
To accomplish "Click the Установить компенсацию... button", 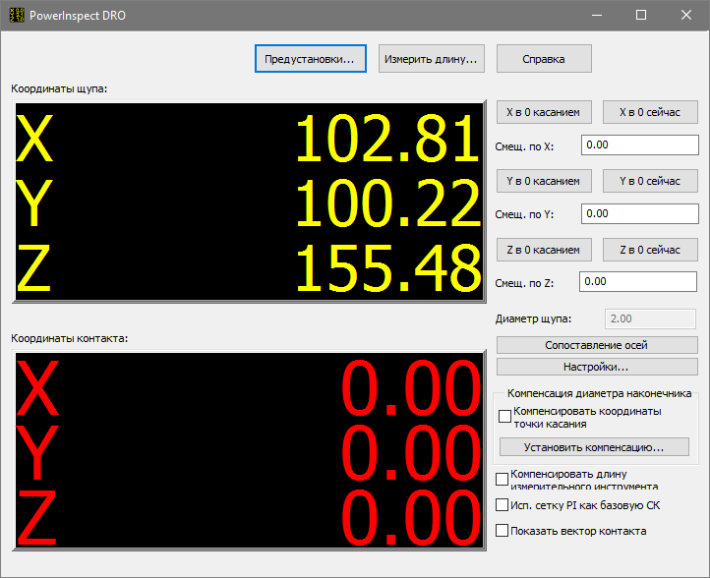I will click(594, 447).
